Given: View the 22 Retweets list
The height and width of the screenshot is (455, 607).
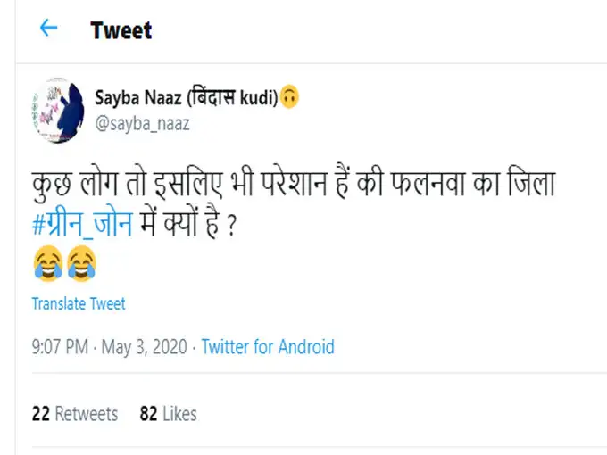Looking at the screenshot, I should click(75, 414).
